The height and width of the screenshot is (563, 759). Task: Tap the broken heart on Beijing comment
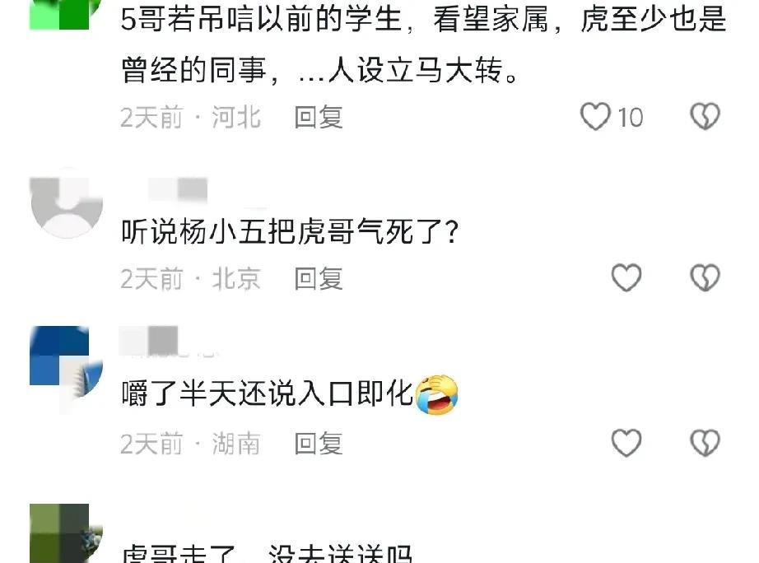[705, 278]
